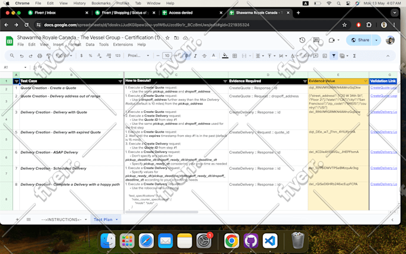Open the Test Case column filter
406x254 pixels.
pos(120,81)
